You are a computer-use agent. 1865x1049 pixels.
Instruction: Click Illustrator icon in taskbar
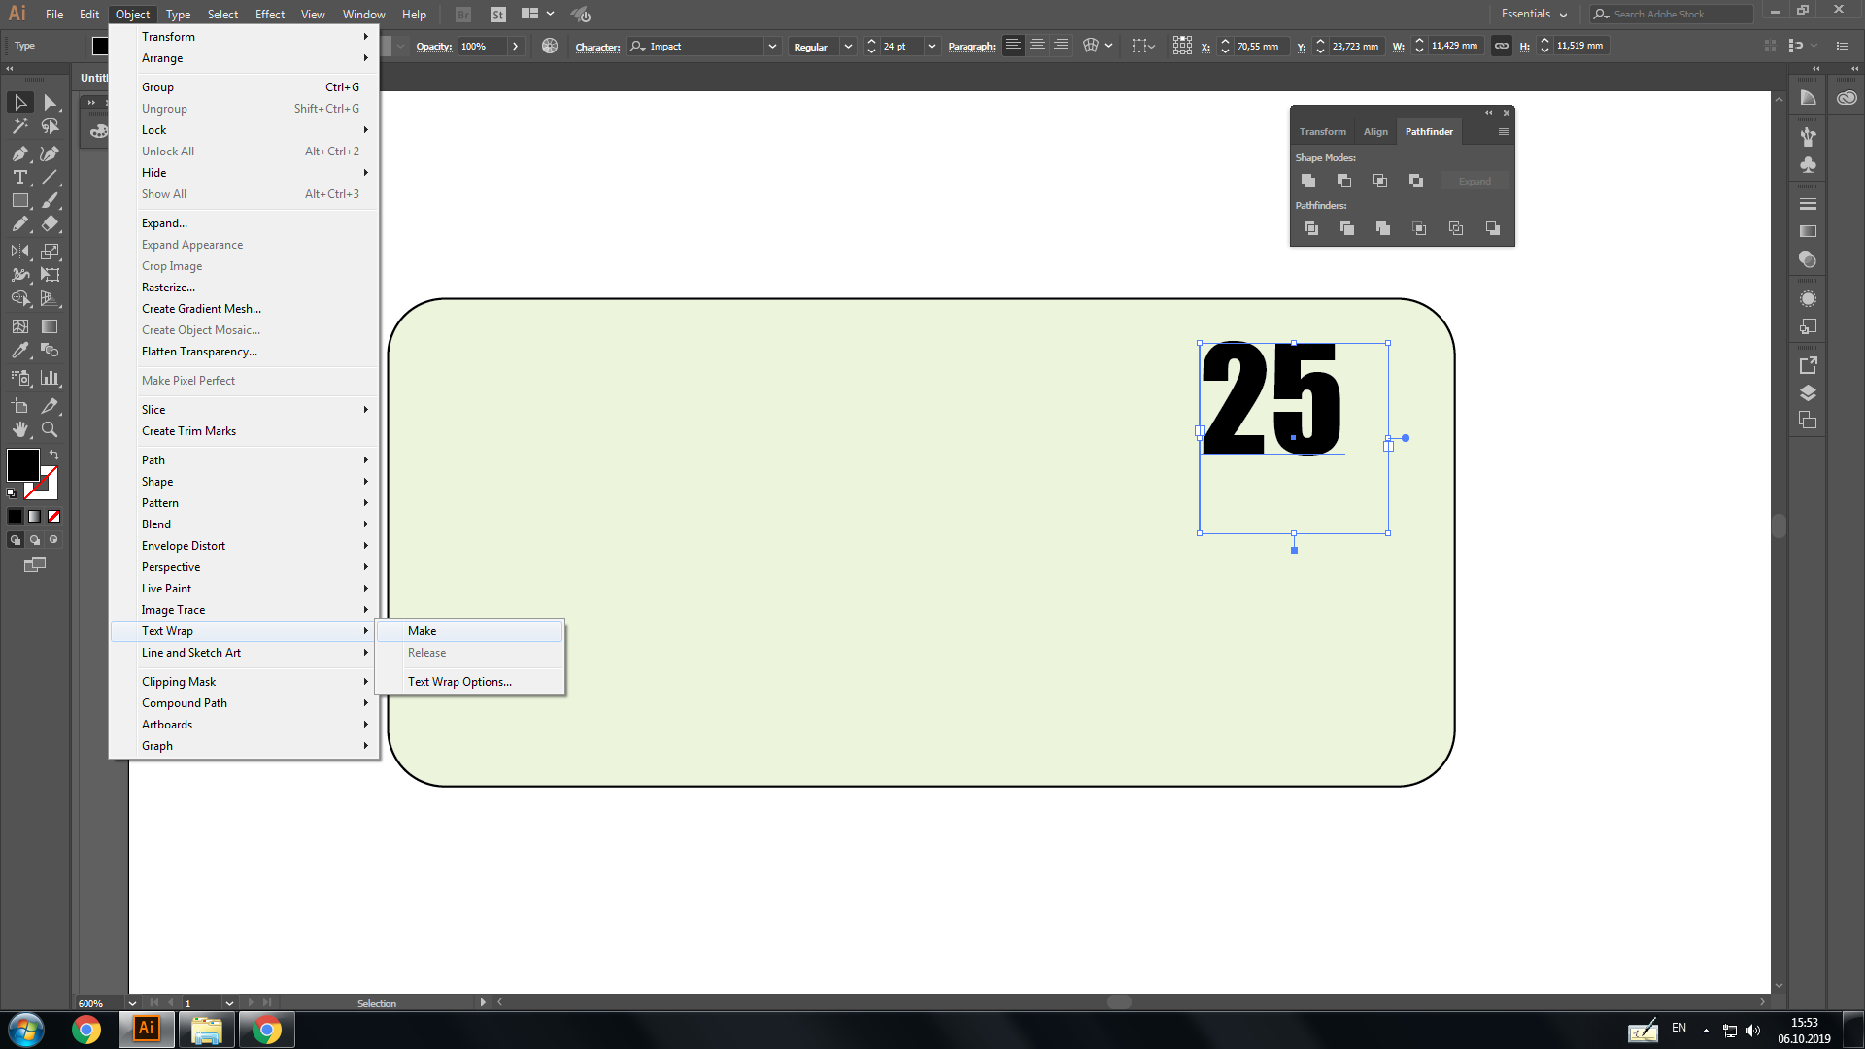coord(145,1029)
